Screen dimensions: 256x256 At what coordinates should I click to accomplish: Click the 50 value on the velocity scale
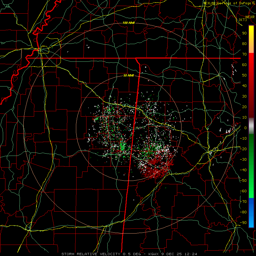[x=244, y=75]
